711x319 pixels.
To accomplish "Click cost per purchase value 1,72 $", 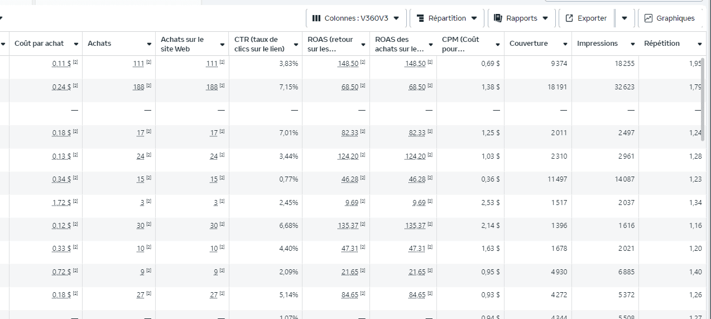I will 61,202.
